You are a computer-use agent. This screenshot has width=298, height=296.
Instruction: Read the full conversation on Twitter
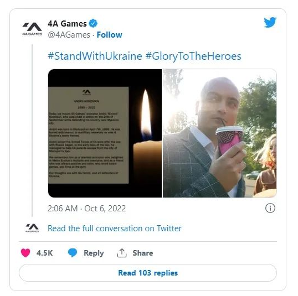click(x=115, y=228)
